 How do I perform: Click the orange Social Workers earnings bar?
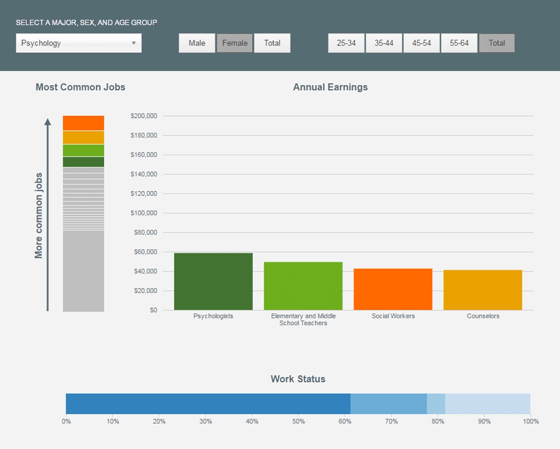click(393, 289)
